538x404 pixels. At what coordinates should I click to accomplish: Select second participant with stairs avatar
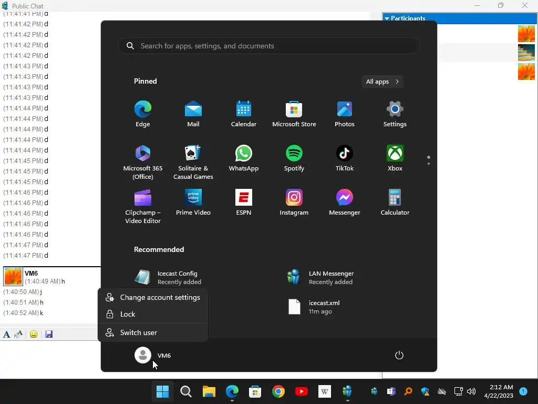tap(526, 53)
